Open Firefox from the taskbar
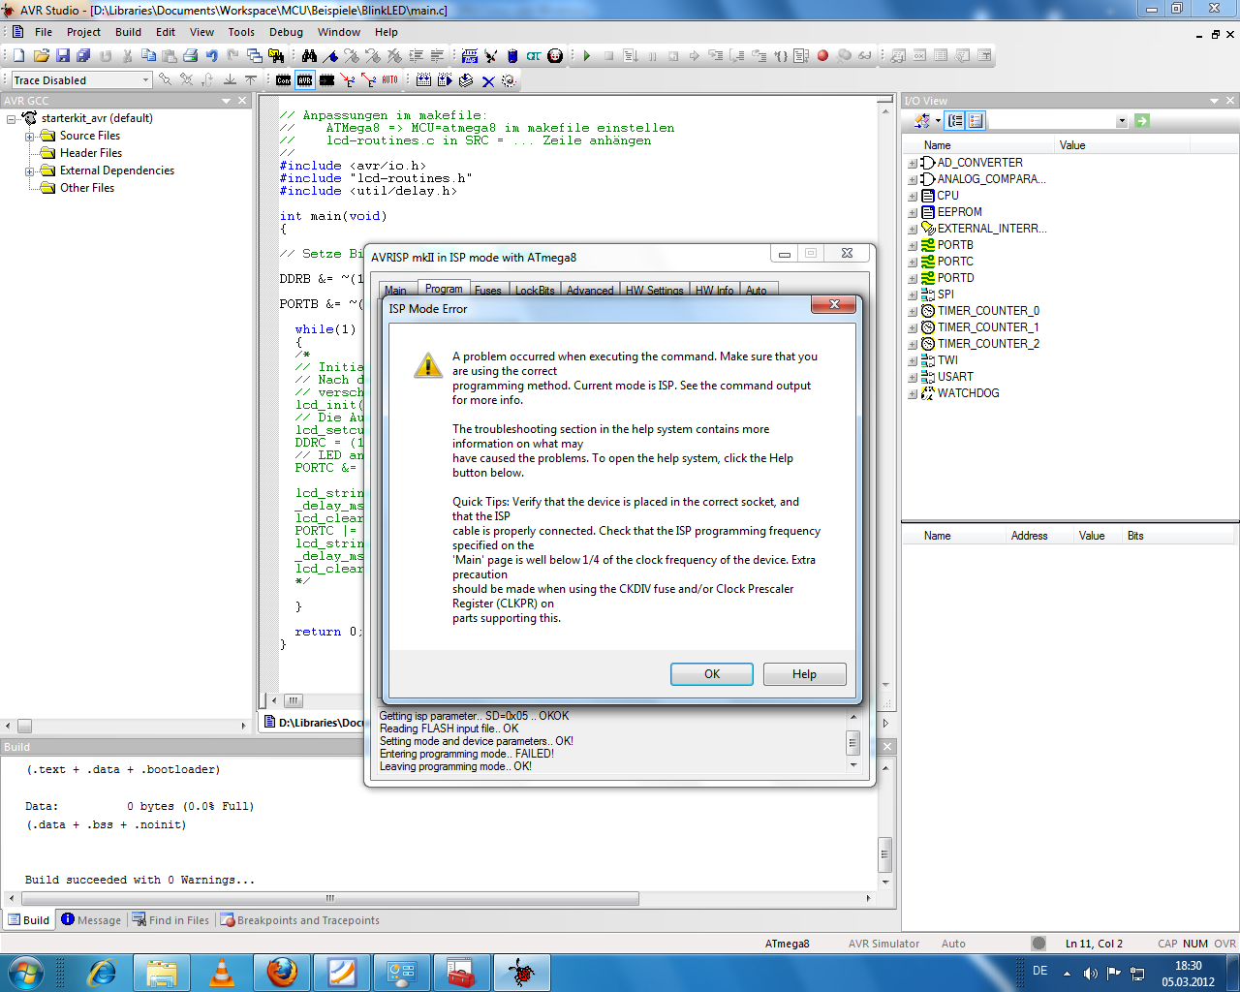Screen dimensions: 1240x992 pyautogui.click(x=282, y=973)
